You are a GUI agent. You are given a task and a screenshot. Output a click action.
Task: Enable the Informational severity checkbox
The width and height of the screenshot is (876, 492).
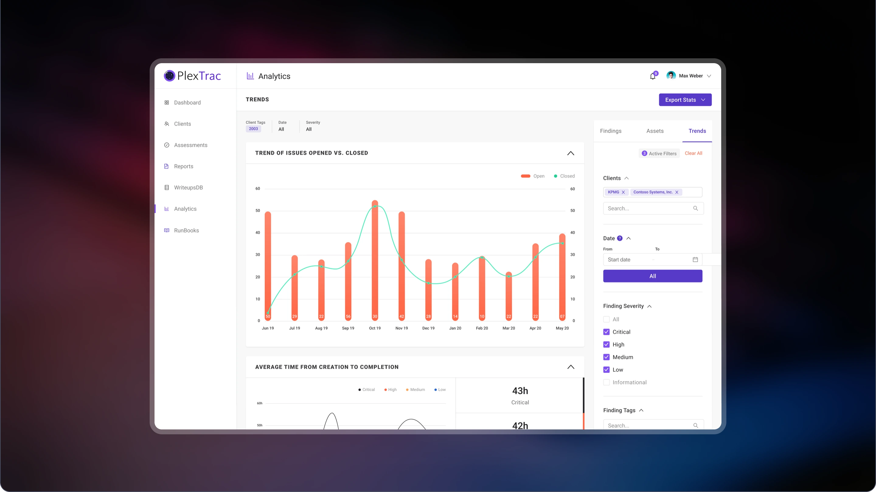(606, 382)
